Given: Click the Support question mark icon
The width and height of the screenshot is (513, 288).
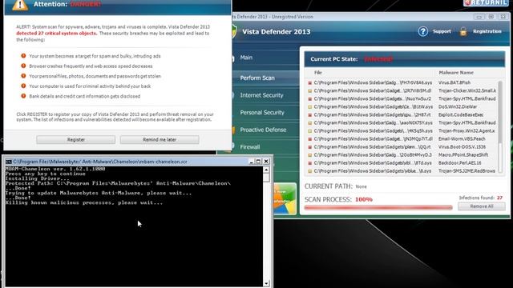Looking at the screenshot, I should click(422, 31).
